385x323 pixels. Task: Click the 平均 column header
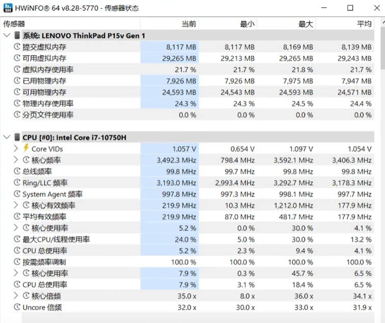point(345,24)
